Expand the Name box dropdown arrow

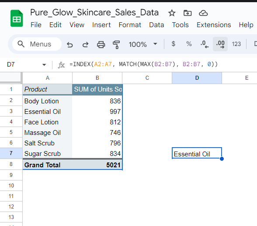pos(44,65)
